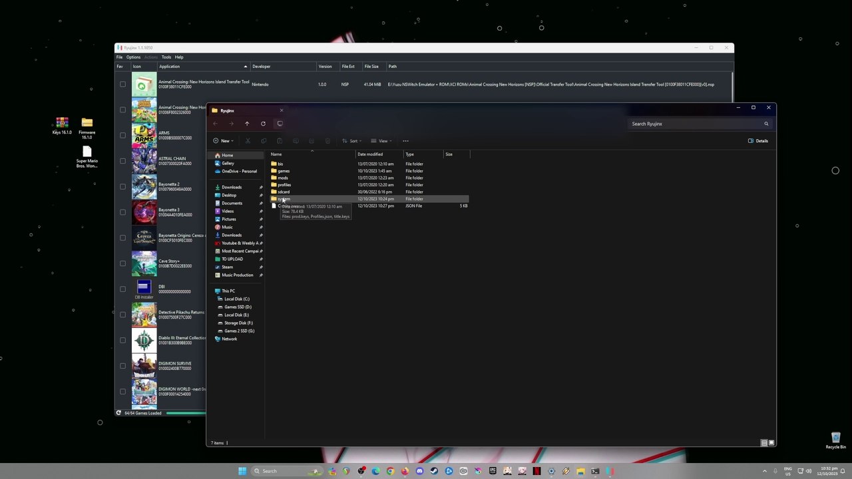Open the Steam folder in sidebar

(228, 267)
